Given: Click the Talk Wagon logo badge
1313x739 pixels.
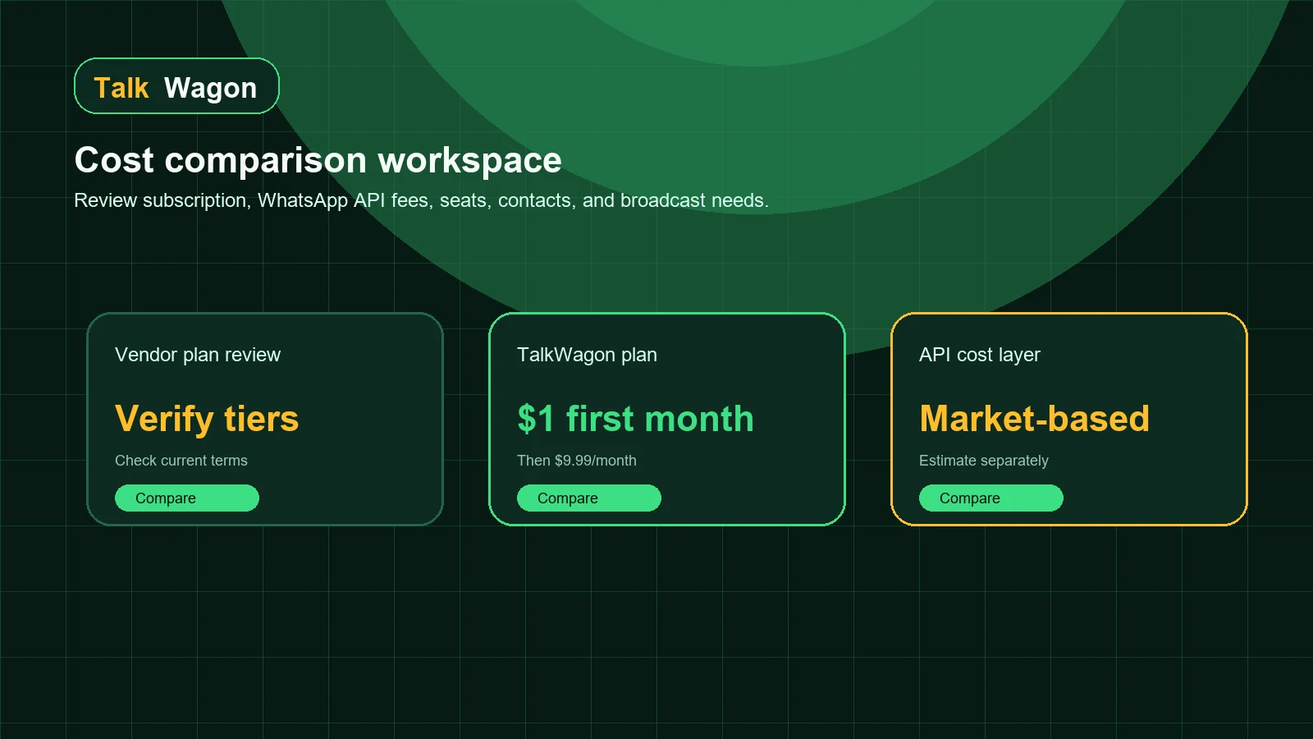Looking at the screenshot, I should pos(176,86).
